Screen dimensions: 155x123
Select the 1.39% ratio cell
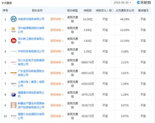click(125, 84)
